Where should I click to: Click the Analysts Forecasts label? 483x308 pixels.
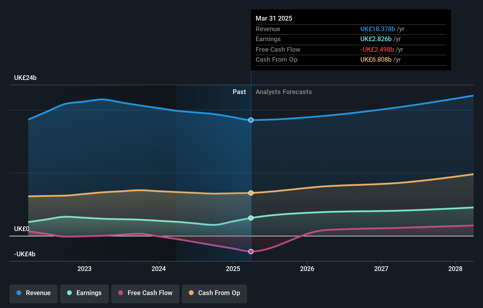point(284,92)
